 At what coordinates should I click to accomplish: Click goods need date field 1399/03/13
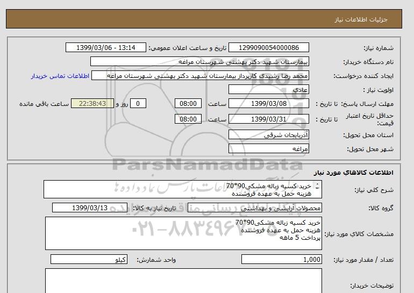pos(90,208)
